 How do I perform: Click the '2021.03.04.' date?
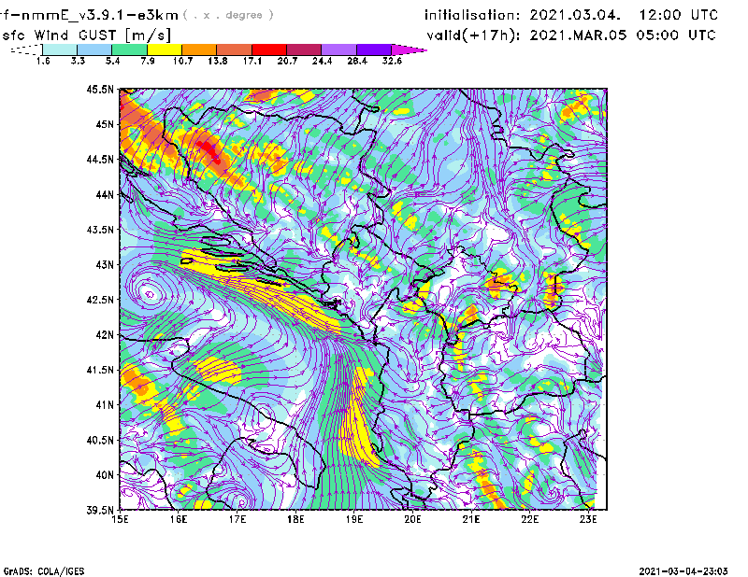pyautogui.click(x=575, y=15)
